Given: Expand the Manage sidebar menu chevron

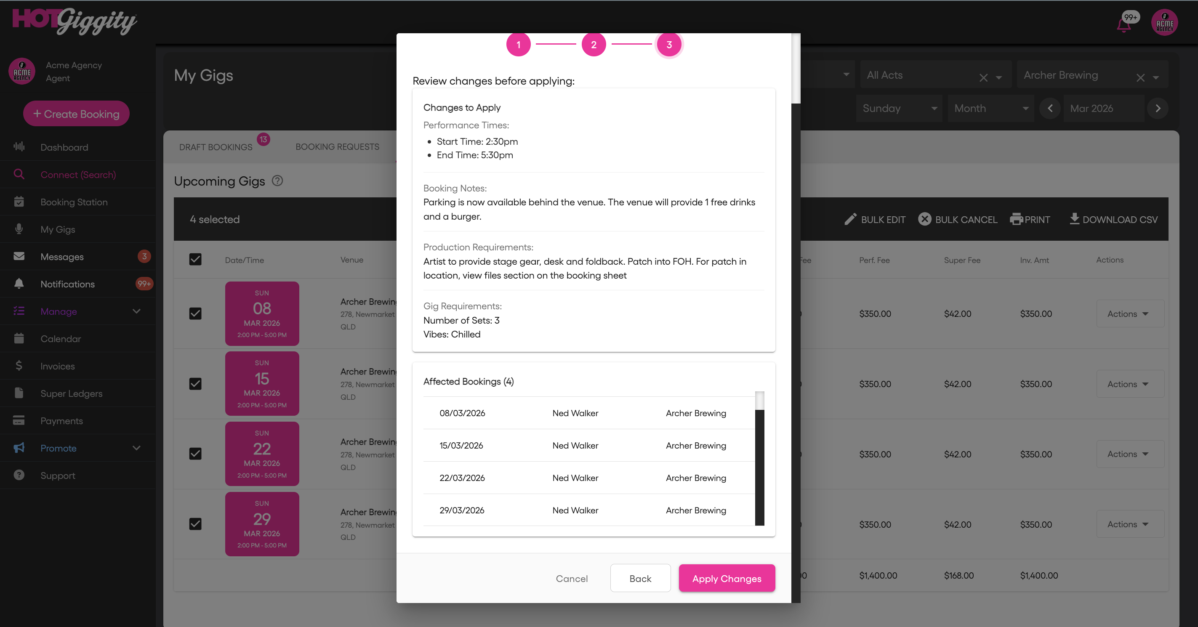Looking at the screenshot, I should coord(136,311).
